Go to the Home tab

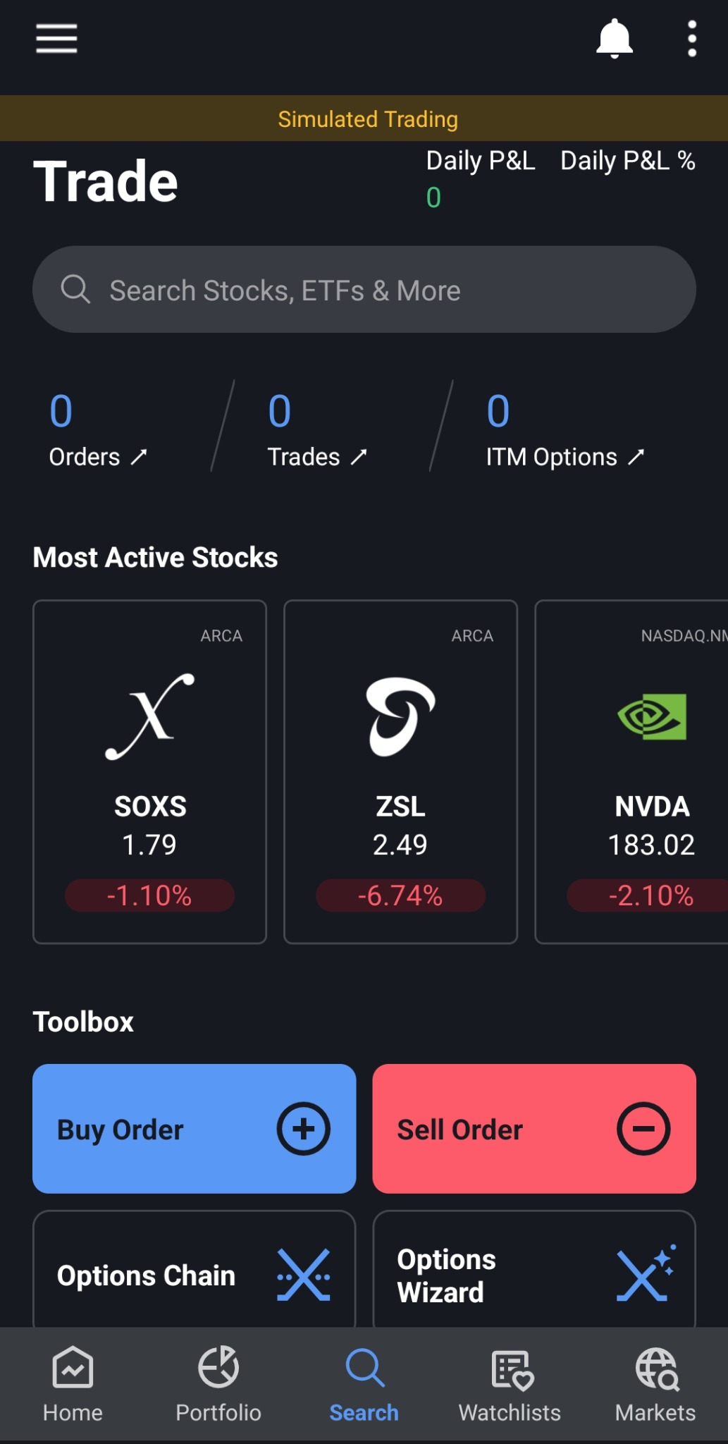coord(73,1384)
